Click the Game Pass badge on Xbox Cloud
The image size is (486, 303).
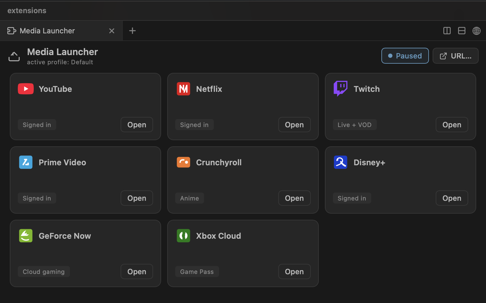(197, 271)
